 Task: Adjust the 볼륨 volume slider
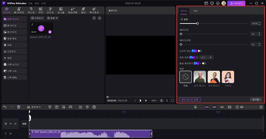coord(214,23)
